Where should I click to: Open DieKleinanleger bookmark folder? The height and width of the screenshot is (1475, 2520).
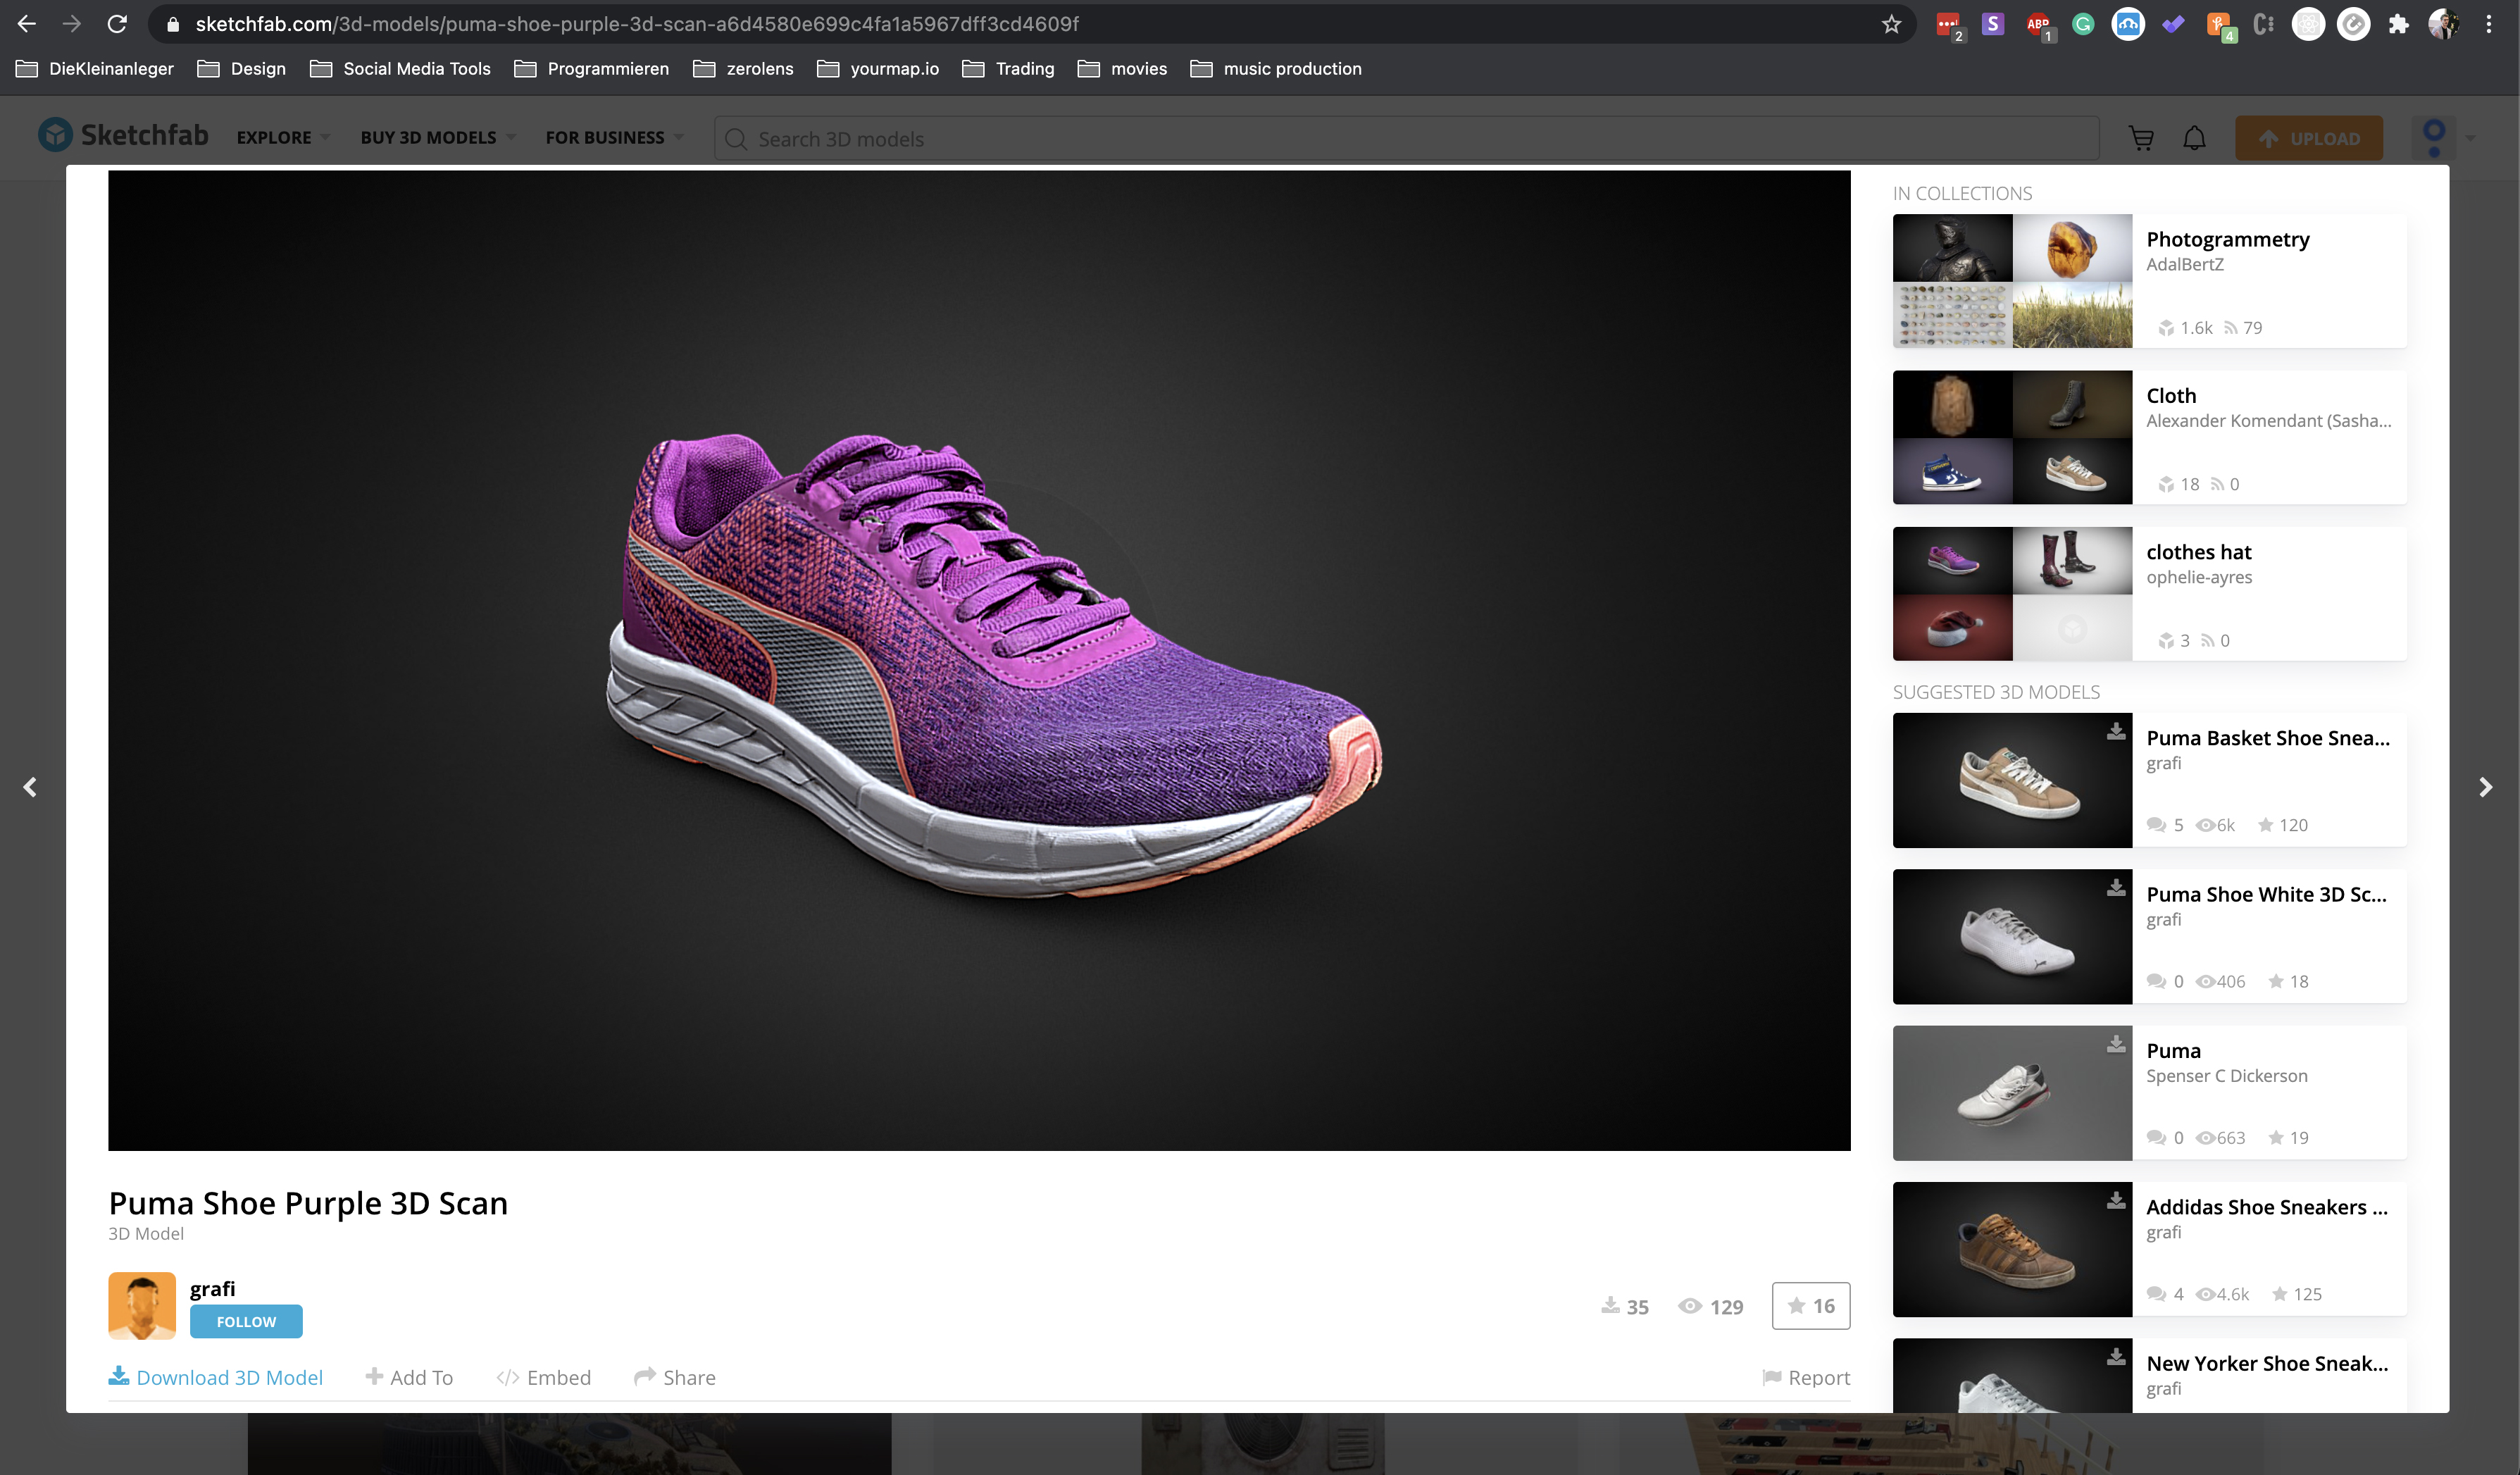tap(95, 68)
